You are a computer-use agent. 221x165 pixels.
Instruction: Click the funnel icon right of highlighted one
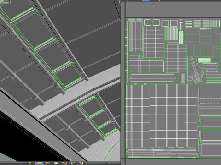tap(47, 163)
